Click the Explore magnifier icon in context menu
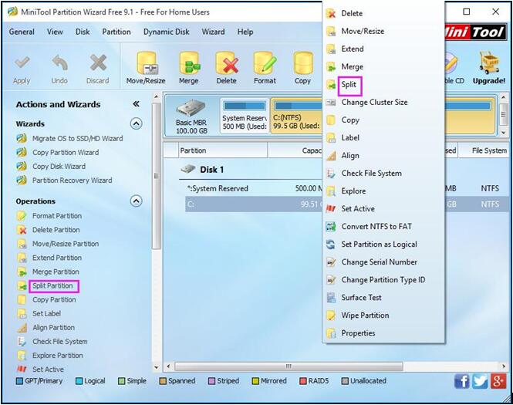513x405 pixels. (x=331, y=191)
